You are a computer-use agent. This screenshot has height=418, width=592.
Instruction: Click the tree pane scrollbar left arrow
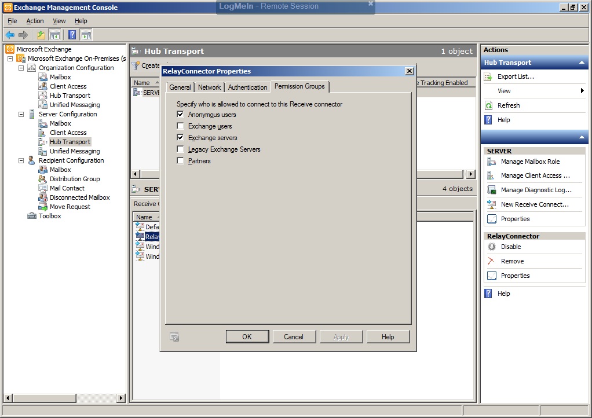point(8,398)
